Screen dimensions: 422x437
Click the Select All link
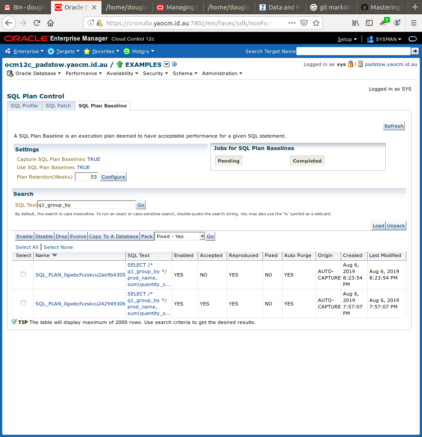click(27, 247)
